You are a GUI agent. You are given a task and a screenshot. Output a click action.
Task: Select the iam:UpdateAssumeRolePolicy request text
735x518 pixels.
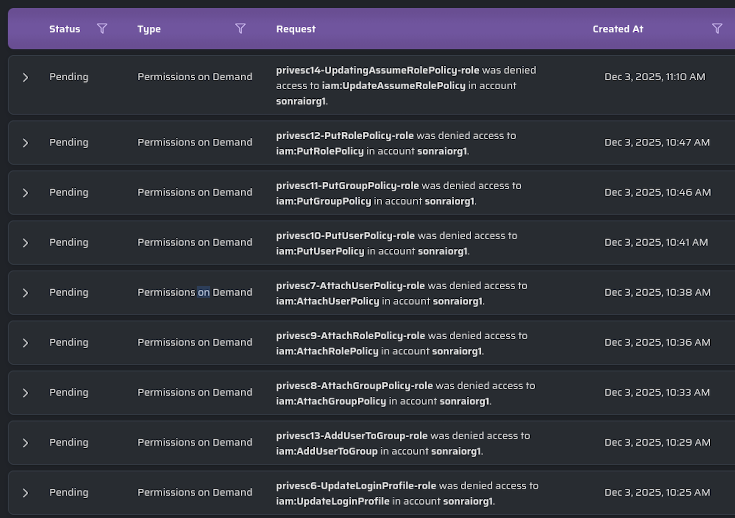coord(394,86)
